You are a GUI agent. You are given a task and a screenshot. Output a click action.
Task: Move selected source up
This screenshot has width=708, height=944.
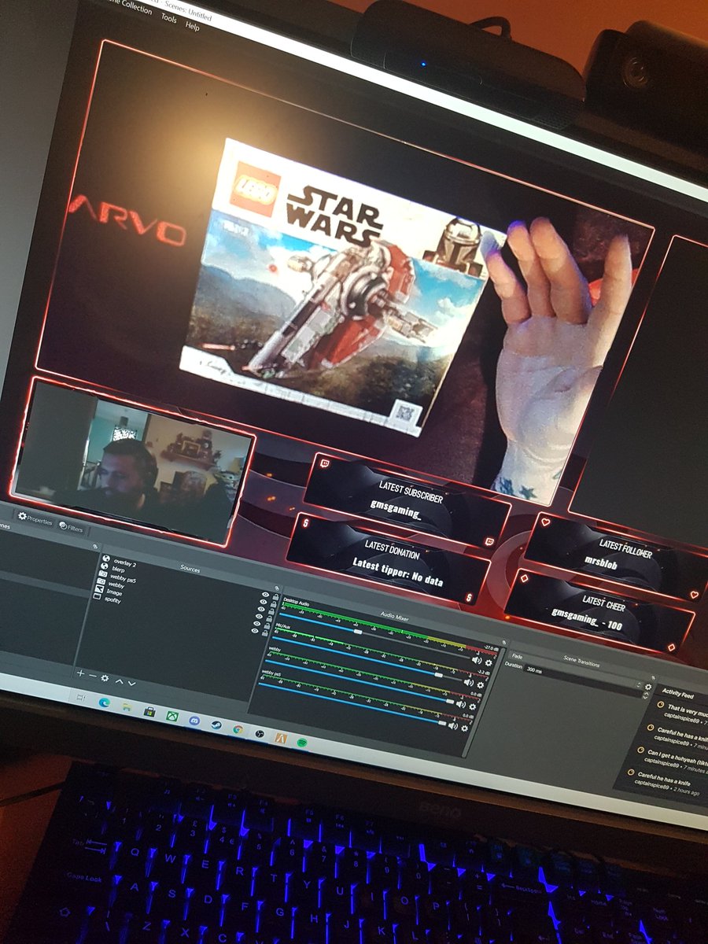[x=119, y=681]
